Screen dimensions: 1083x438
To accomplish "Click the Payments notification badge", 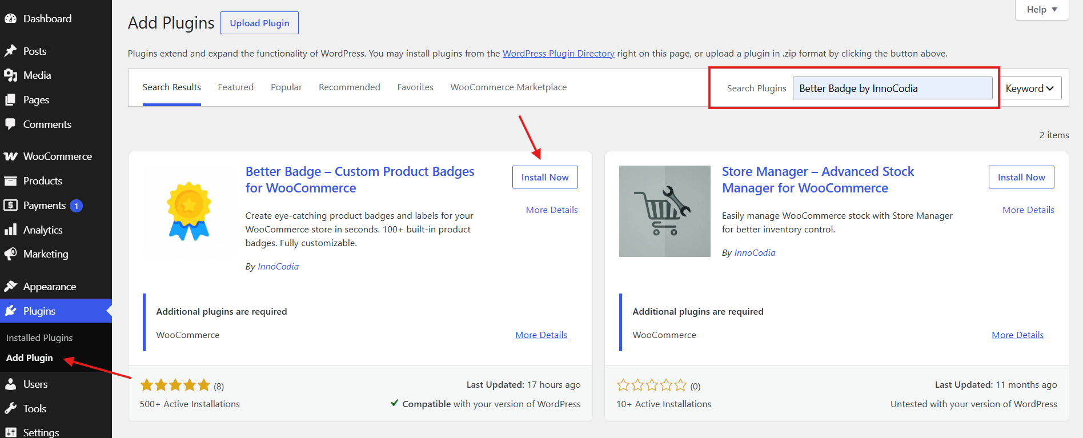I will point(76,206).
